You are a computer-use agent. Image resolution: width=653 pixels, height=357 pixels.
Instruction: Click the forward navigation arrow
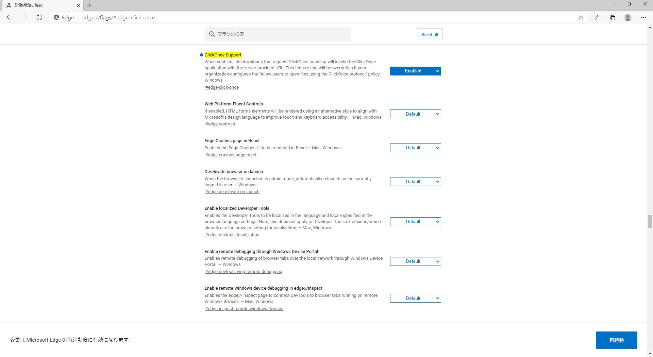(x=24, y=17)
